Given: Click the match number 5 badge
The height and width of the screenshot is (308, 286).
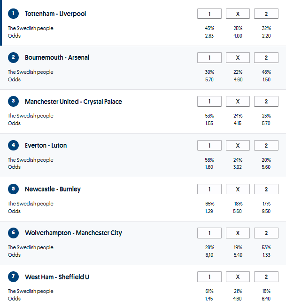Looking at the screenshot, I should pyautogui.click(x=14, y=189).
